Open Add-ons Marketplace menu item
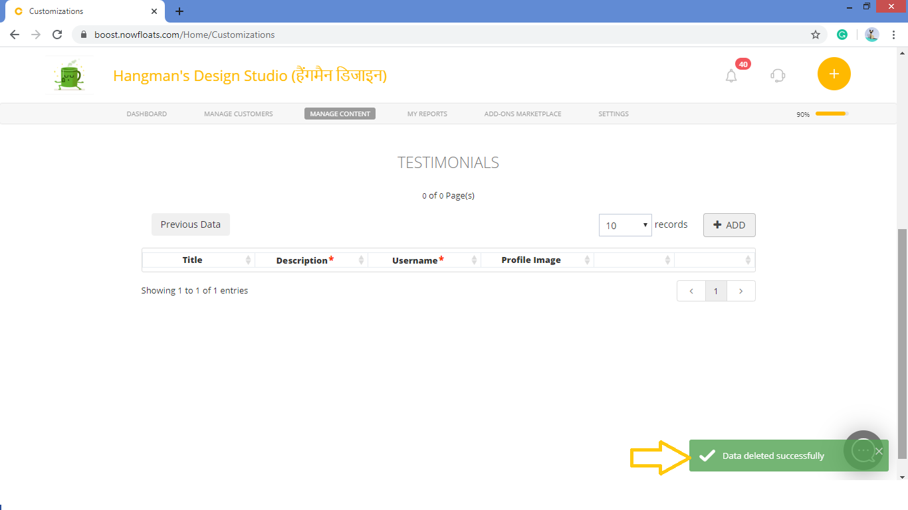908x510 pixels. pos(523,114)
